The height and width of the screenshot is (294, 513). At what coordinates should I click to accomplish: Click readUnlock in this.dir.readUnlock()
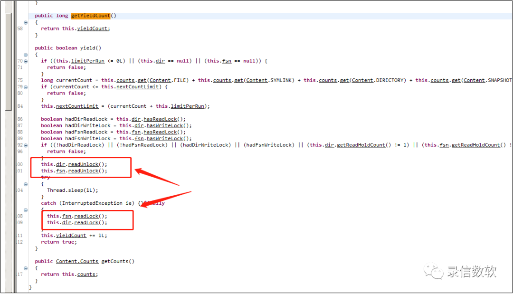pyautogui.click(x=83, y=164)
